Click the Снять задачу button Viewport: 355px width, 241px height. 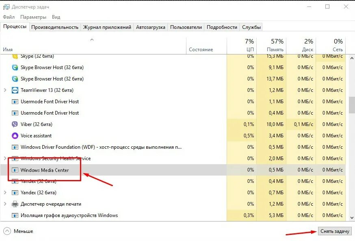[x=335, y=231]
